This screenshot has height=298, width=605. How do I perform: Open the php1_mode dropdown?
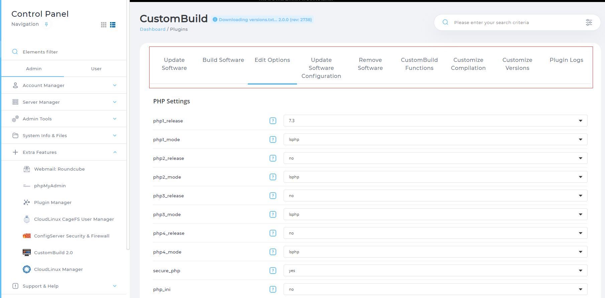(435, 139)
